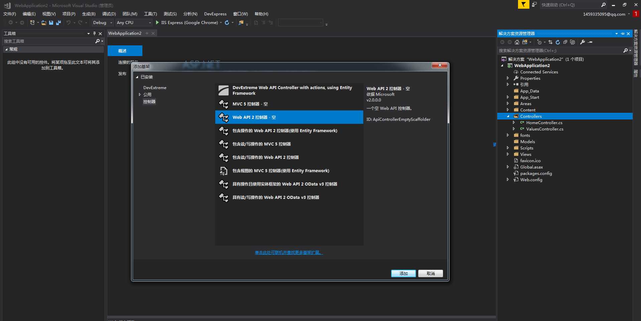This screenshot has height=321, width=641.
Task: Click the Collapse All icon in Solution Explorer
Action: click(565, 42)
